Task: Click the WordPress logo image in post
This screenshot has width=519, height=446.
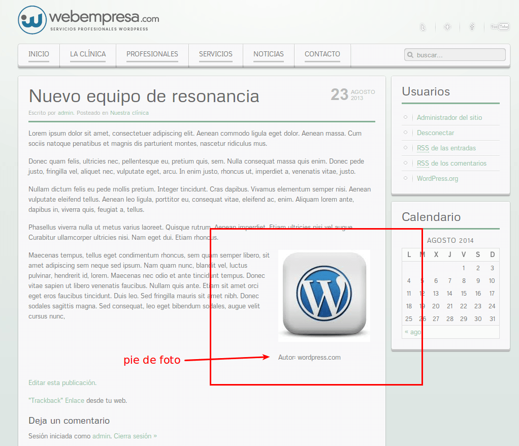Action: click(324, 296)
